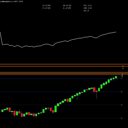Click the 47 price axis label
Screen dimensions: 128x128
tap(122, 78)
